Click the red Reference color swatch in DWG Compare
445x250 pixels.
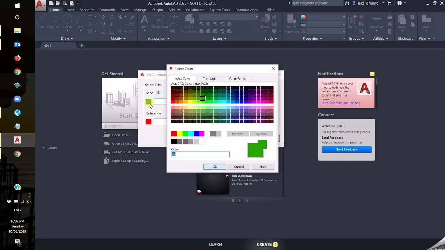tap(148, 122)
